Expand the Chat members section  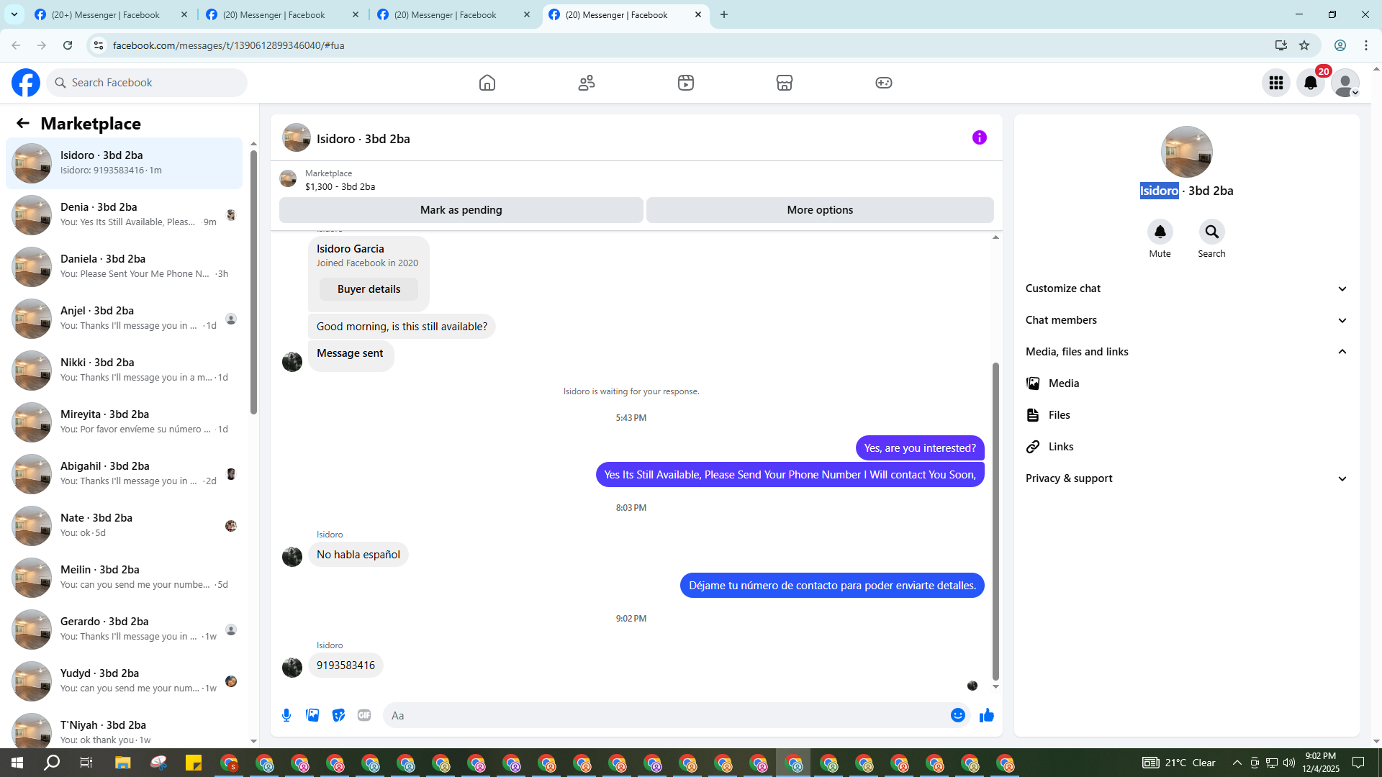(x=1185, y=320)
